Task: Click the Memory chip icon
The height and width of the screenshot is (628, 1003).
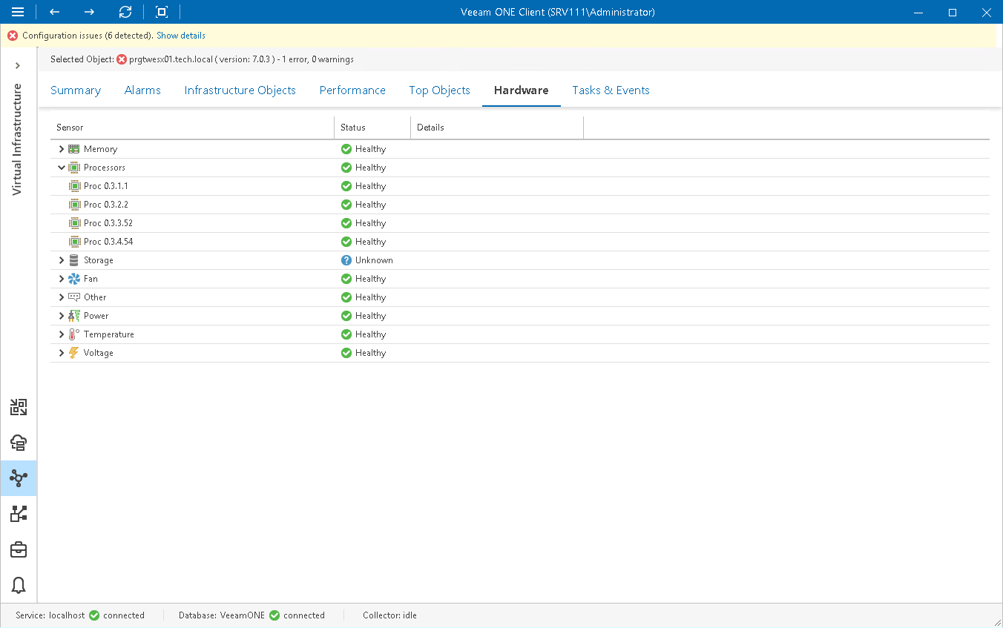Action: 74,149
